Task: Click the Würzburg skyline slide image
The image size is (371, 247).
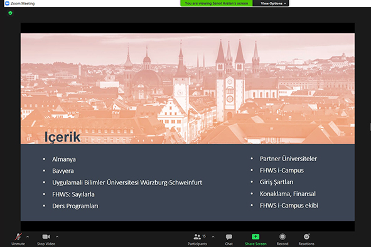Action: point(188,88)
